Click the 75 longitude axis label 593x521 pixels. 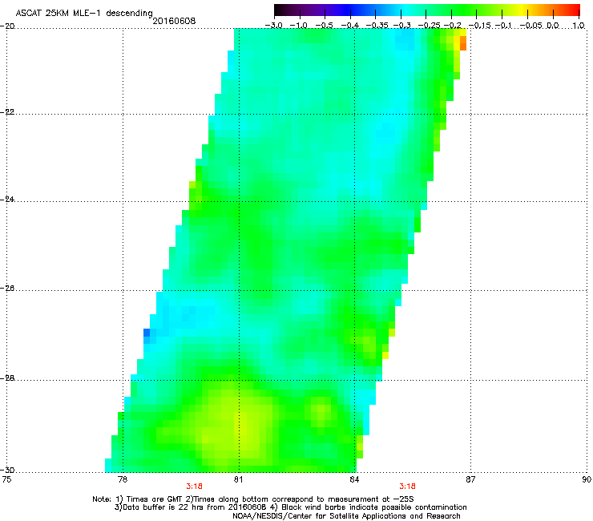pos(6,480)
